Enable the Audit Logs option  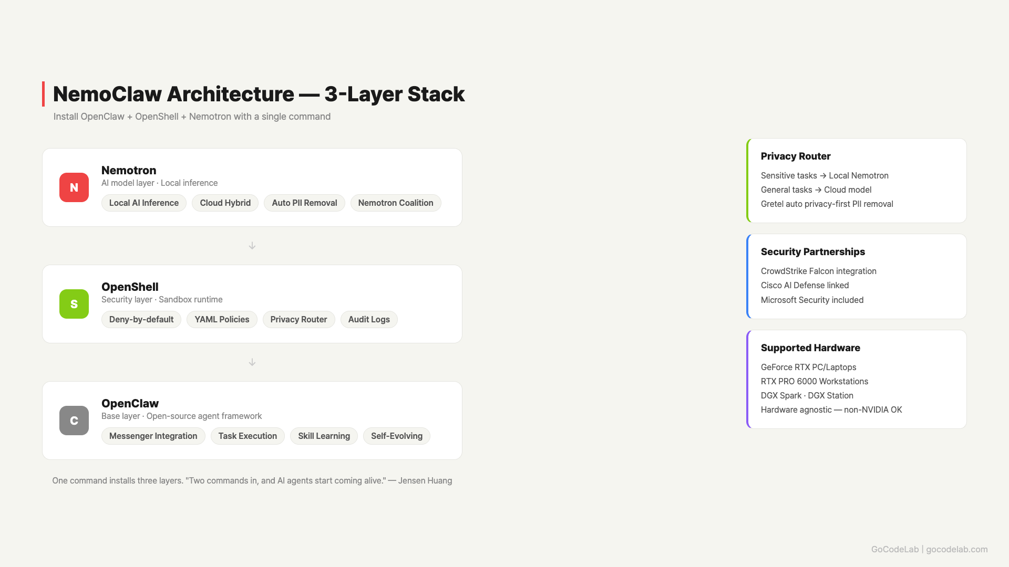coord(368,319)
